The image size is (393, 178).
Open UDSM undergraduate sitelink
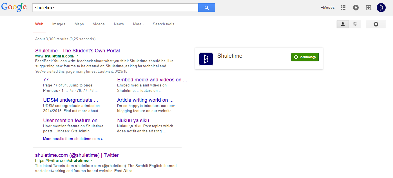click(x=70, y=100)
